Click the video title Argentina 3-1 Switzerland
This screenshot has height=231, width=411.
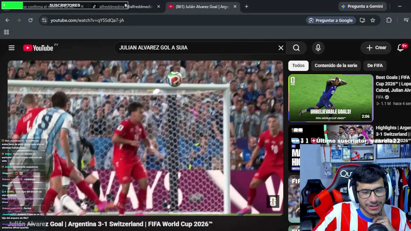click(x=111, y=224)
